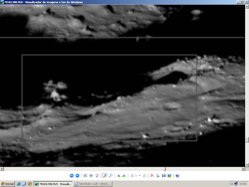Go to the previous image
Screen dimensions: 249x187
[x=72, y=176]
